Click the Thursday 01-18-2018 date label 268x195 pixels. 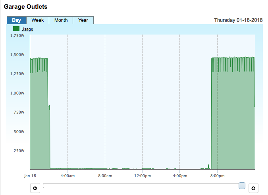(x=238, y=20)
